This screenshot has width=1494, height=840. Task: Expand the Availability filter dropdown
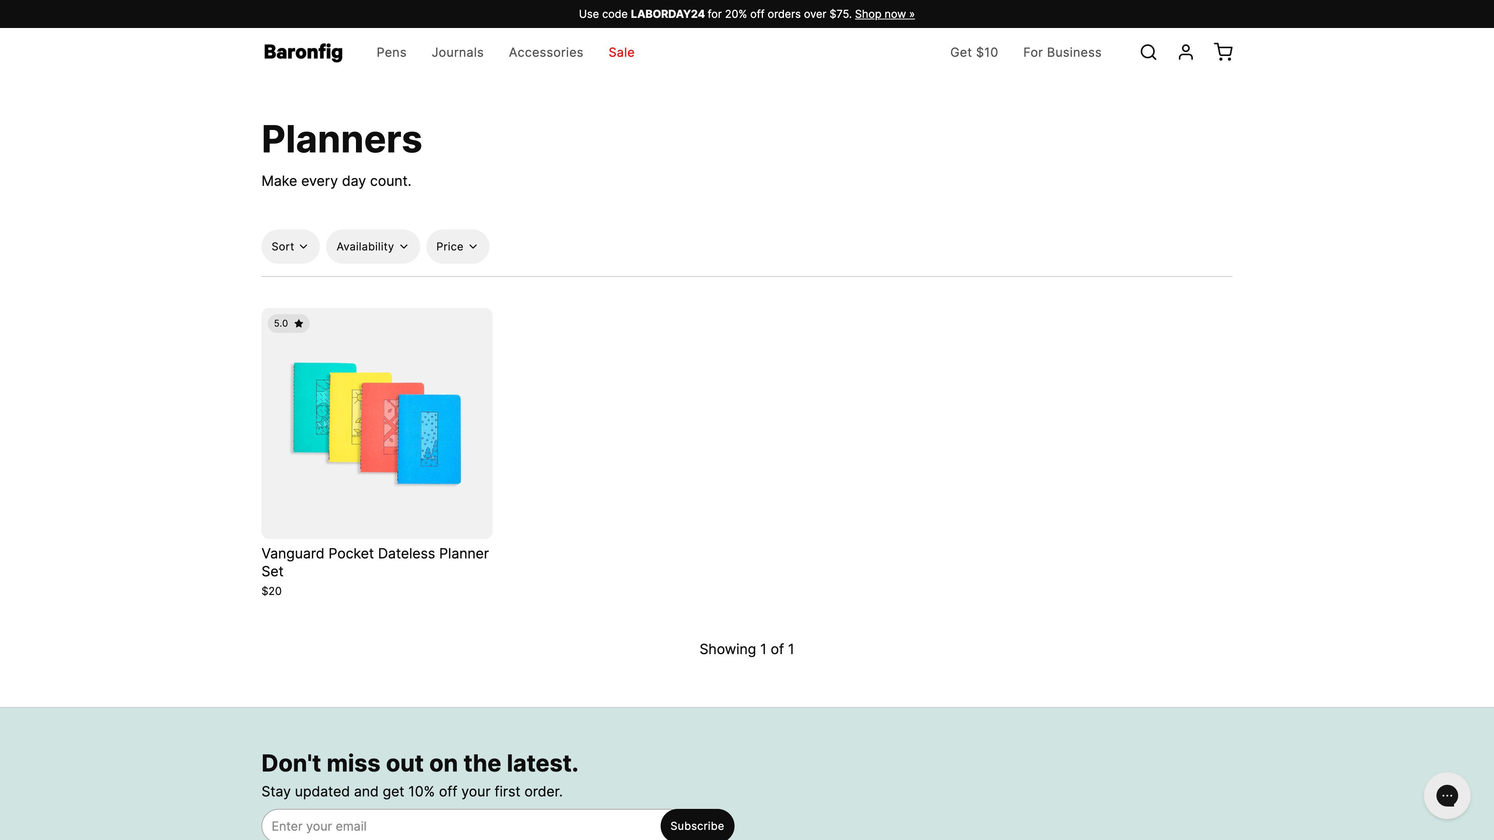coord(372,246)
